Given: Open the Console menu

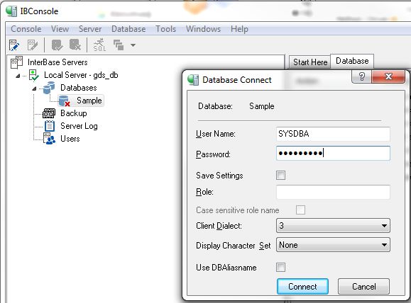Looking at the screenshot, I should coord(26,29).
